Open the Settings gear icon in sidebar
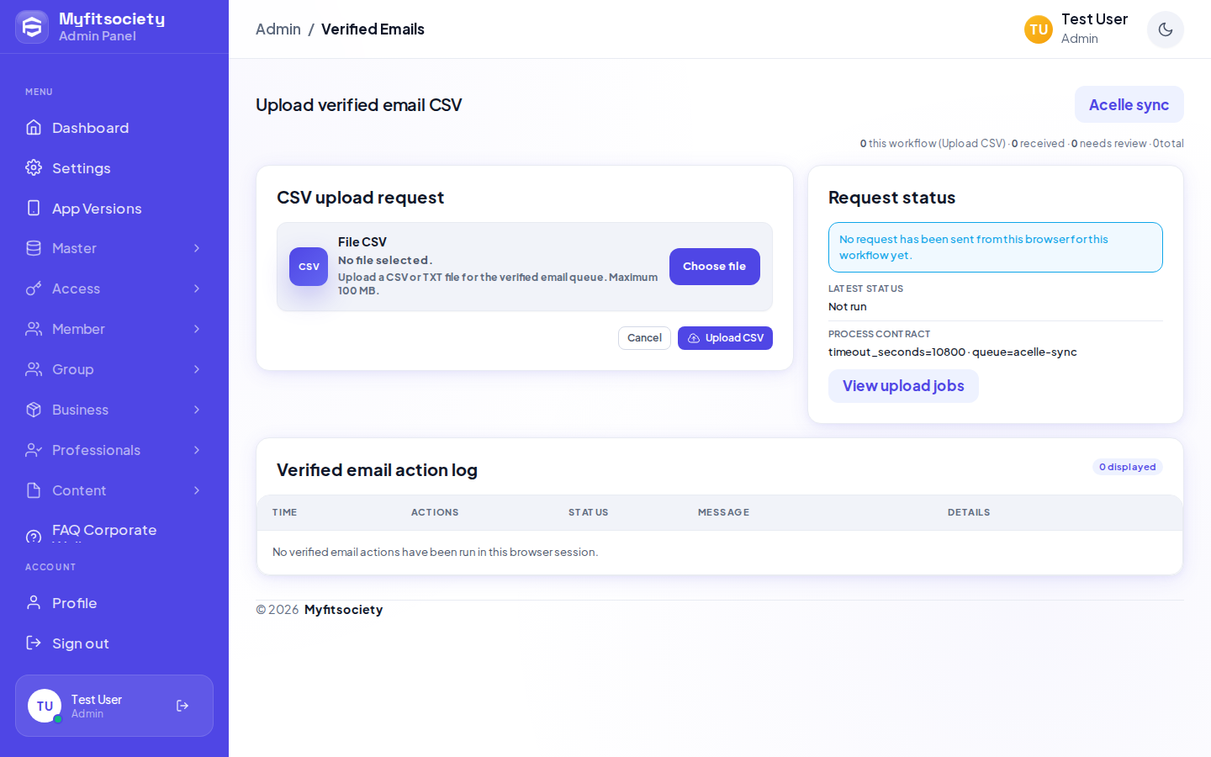 point(34,168)
